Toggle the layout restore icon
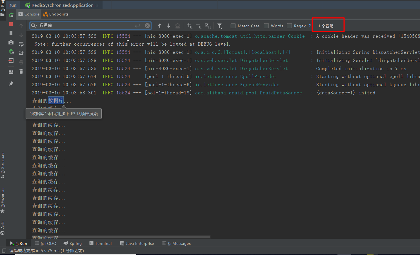 pos(11,72)
